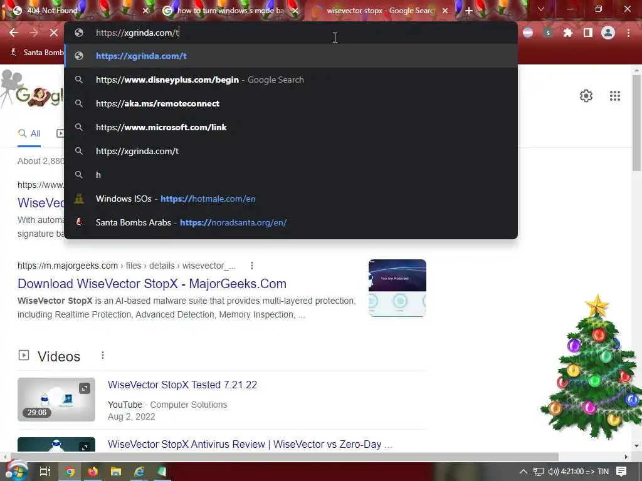Open the notification action center
Screen dimensions: 642x481
point(621,472)
